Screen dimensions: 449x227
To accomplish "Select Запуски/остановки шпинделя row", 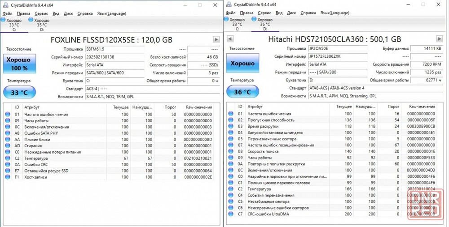I will (332, 133).
